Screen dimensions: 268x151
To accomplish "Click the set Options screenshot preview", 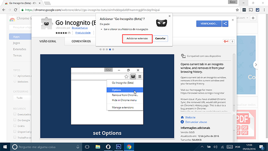I will (107, 96).
